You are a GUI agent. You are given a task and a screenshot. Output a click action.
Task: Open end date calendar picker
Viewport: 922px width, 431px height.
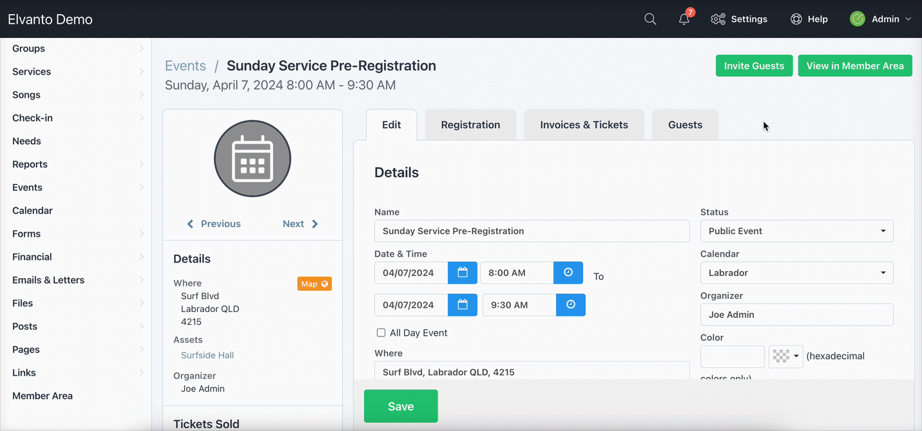pos(463,305)
